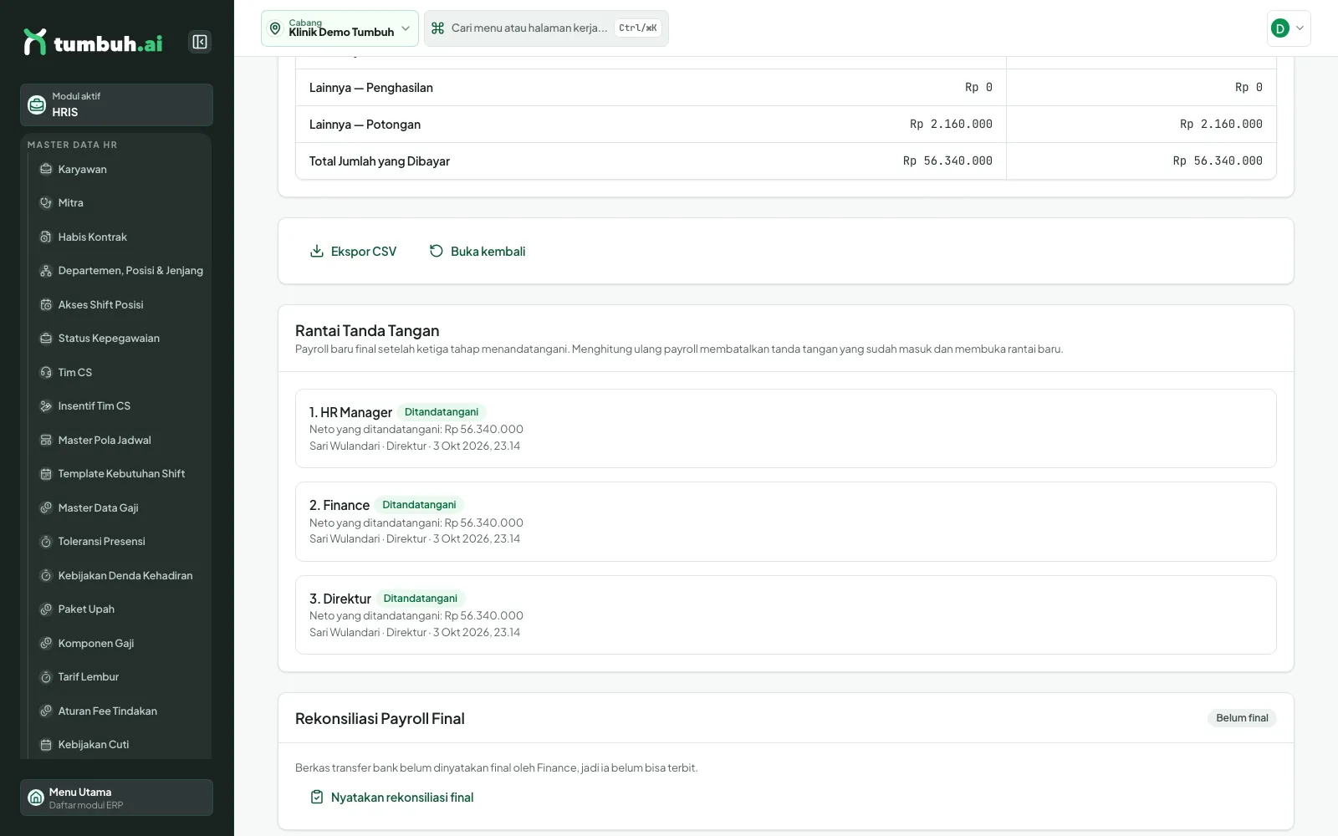Navigate to Master Data Gaji
Viewport: 1338px width, 836px height.
coord(120,507)
